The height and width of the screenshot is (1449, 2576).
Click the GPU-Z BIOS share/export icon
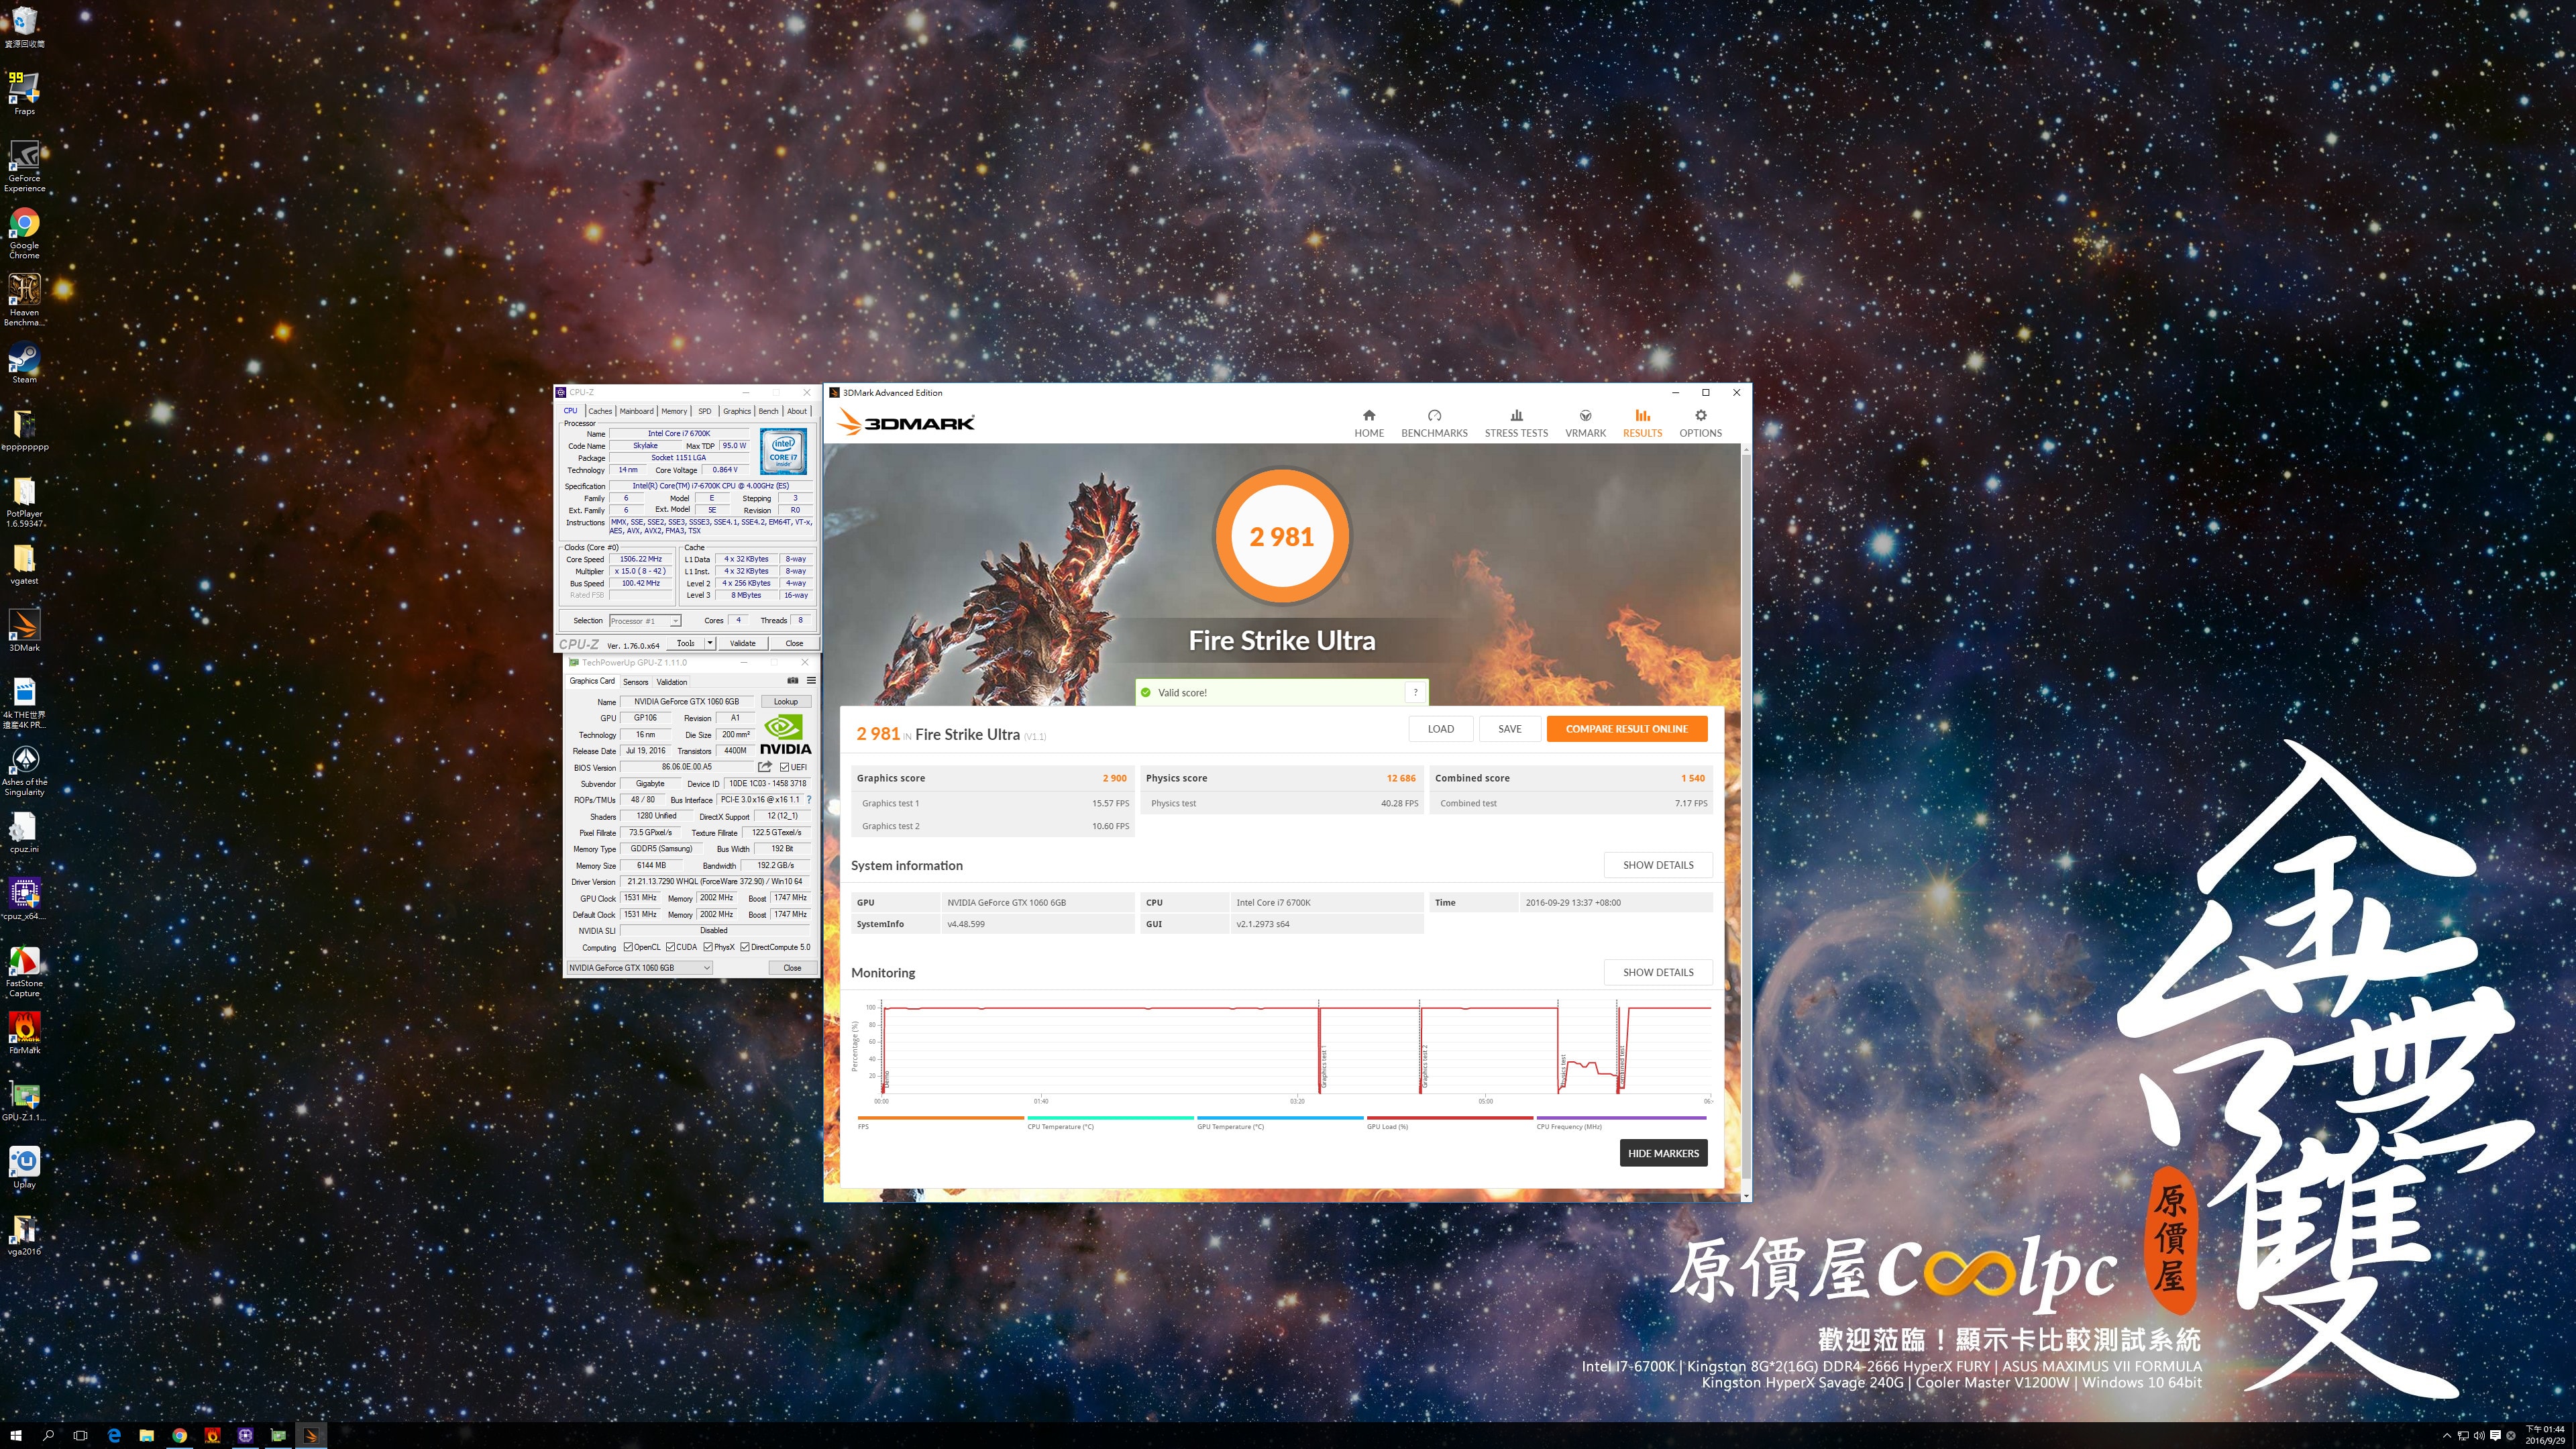coord(765,767)
